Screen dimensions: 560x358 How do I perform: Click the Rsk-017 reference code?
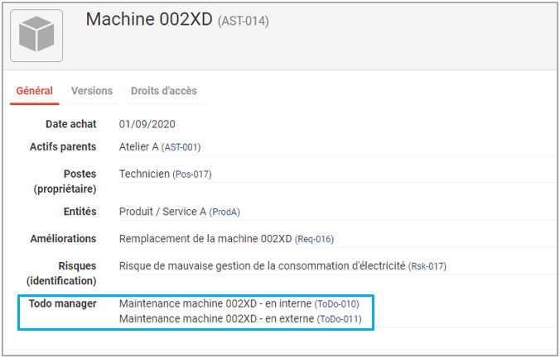point(427,266)
